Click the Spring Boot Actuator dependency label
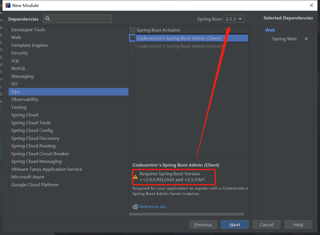 coord(158,30)
